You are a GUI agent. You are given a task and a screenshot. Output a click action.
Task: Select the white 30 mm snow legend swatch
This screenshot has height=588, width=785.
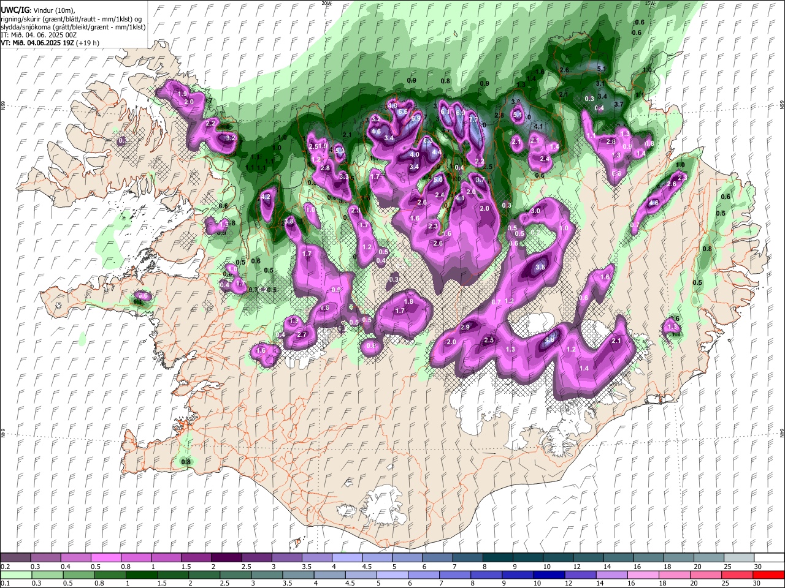(768, 558)
